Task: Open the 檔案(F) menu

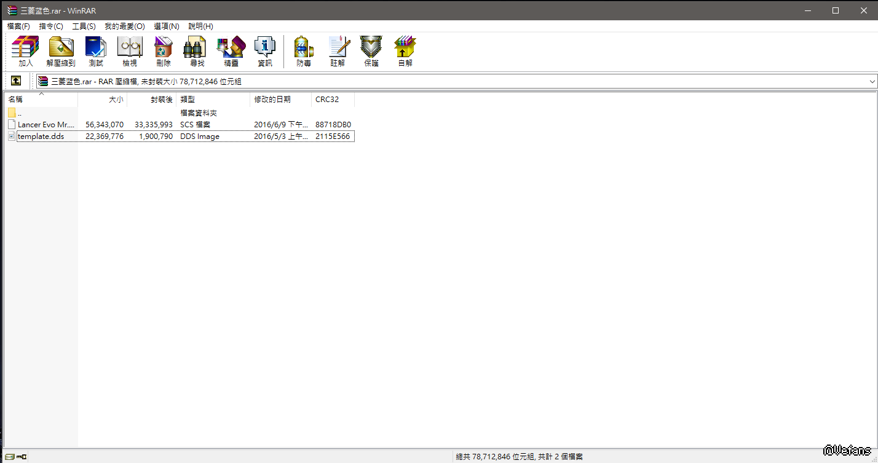Action: point(18,26)
